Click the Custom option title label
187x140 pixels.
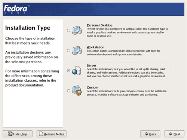click(x=92, y=87)
